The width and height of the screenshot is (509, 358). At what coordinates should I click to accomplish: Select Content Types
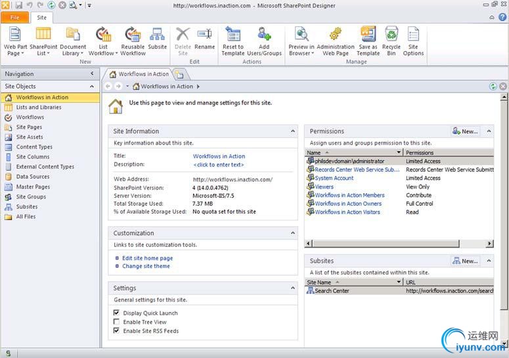tap(51, 146)
